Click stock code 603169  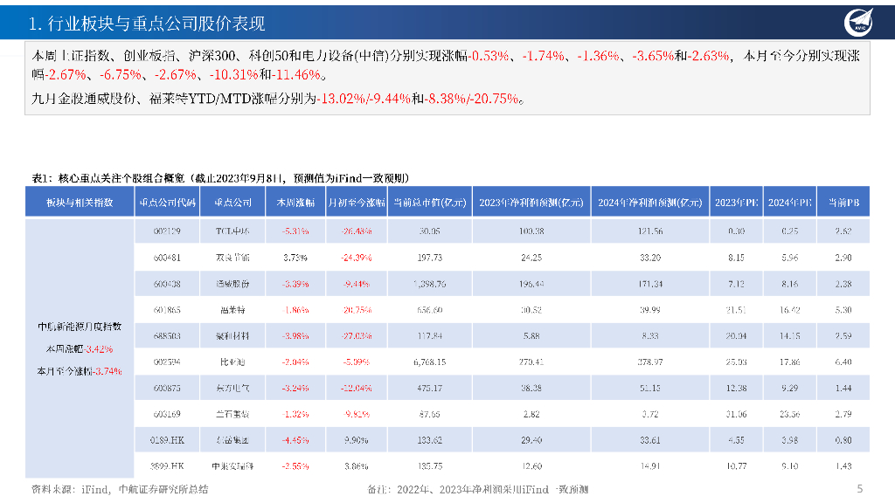(x=167, y=414)
